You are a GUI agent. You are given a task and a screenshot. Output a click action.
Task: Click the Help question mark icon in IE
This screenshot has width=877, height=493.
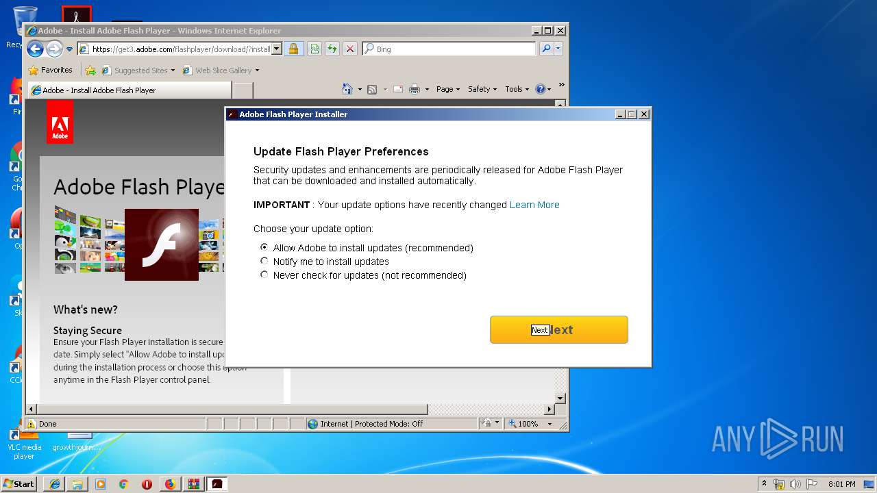[x=540, y=89]
